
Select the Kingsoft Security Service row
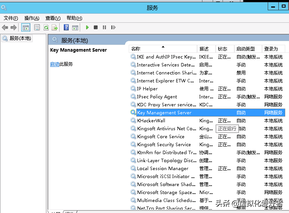point(207,144)
